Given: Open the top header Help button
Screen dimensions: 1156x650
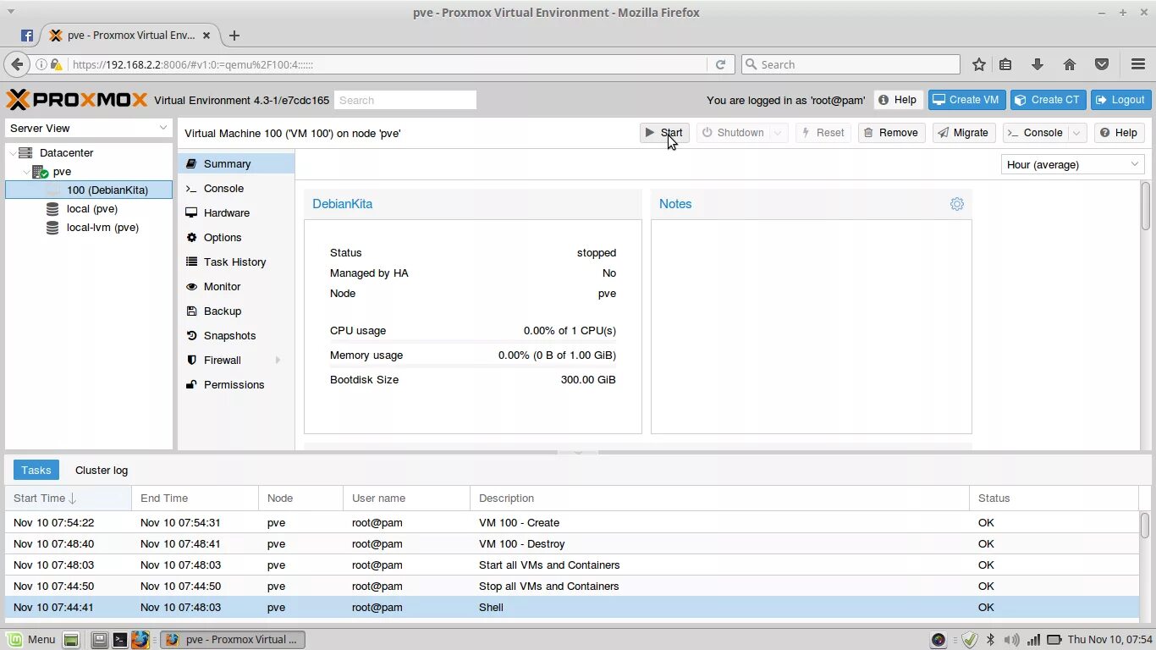Looking at the screenshot, I should pyautogui.click(x=897, y=100).
